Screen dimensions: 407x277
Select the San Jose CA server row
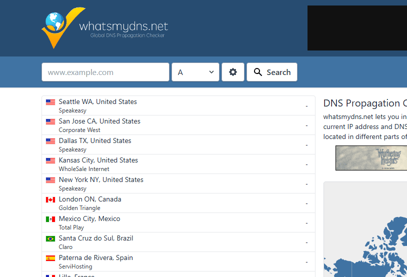(x=178, y=125)
